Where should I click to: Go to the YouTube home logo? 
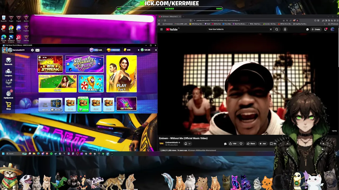pyautogui.click(x=172, y=29)
